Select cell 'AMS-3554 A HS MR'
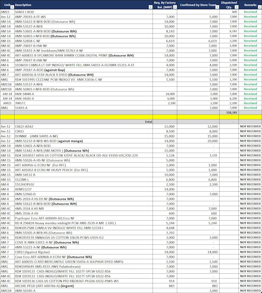The width and height of the screenshot is (262, 293). click(84, 209)
